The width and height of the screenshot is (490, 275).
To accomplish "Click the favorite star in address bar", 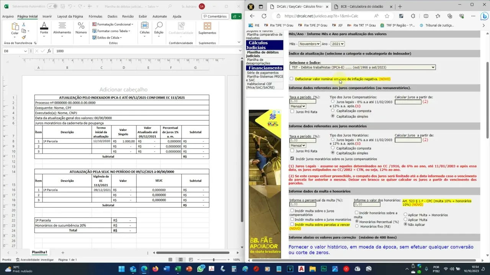I will point(387,16).
